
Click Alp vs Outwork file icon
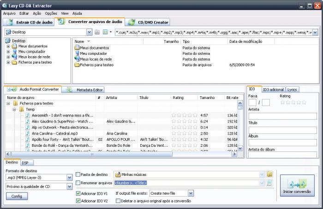click(27, 127)
